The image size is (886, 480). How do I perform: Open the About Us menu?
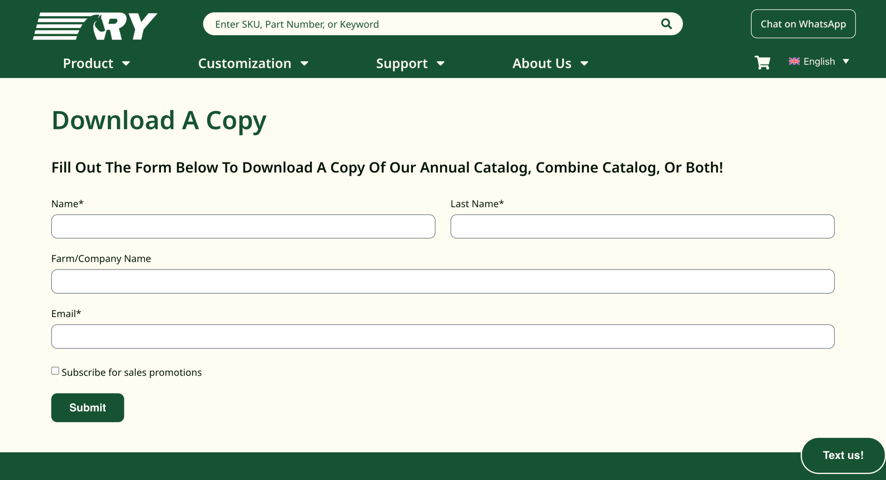(542, 64)
